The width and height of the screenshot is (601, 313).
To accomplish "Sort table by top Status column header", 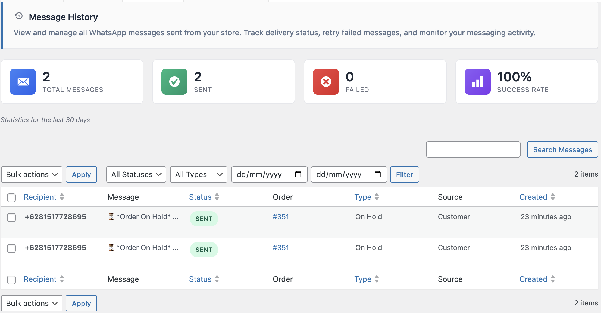I will click(200, 197).
